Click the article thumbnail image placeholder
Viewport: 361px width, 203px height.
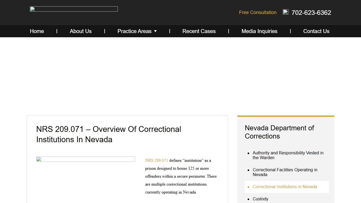point(86,159)
